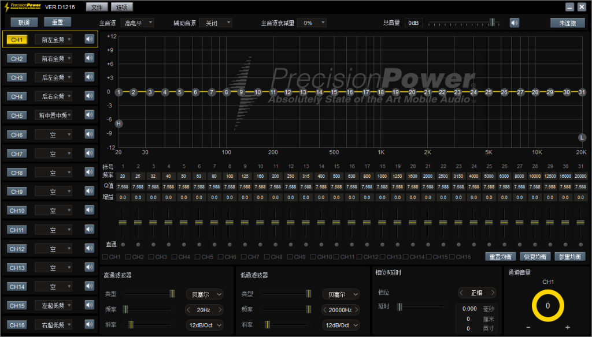Viewport: 592px width, 337px height.
Task: Open main source attenuation 0% dropdown
Action: pyautogui.click(x=312, y=23)
